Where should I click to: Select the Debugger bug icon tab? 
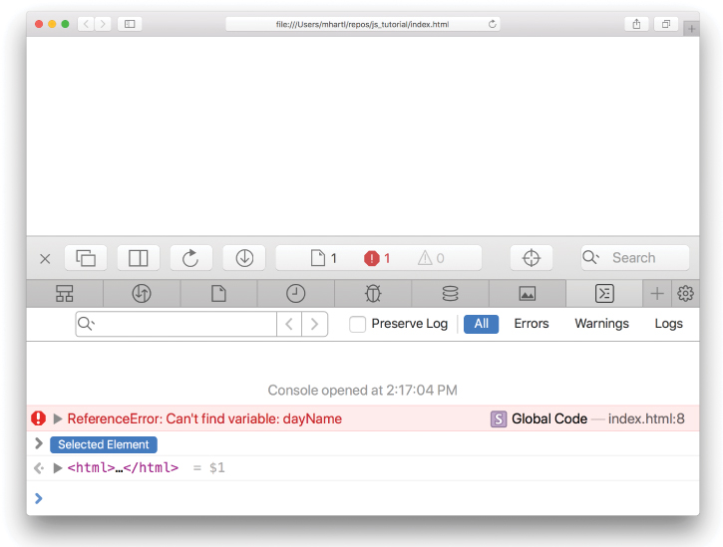373,293
